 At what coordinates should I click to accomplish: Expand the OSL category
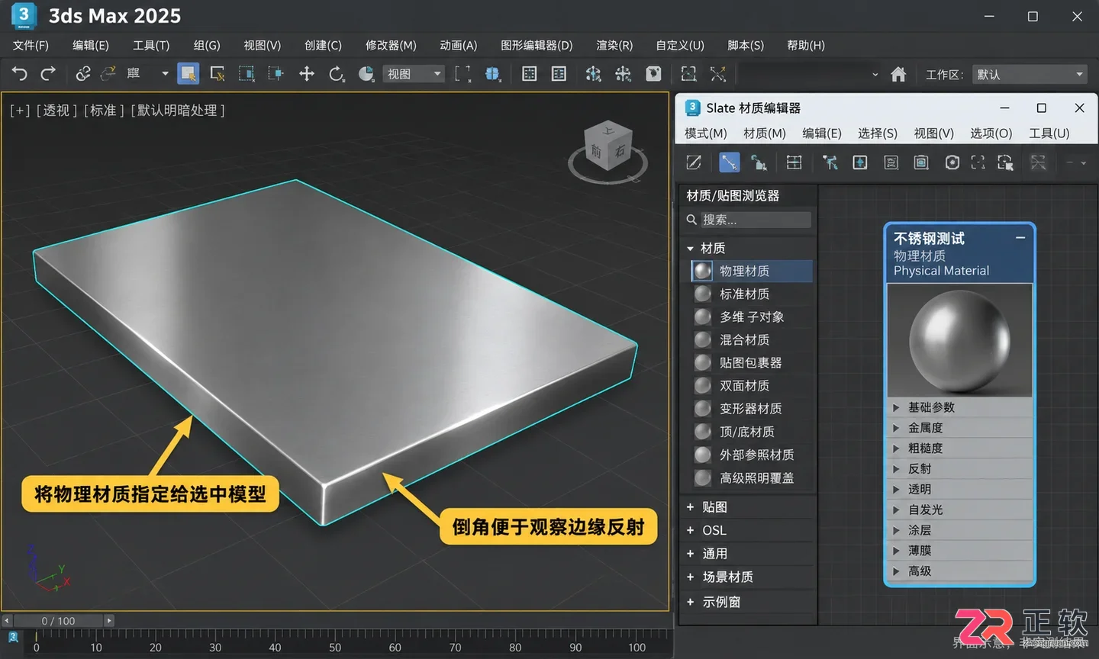[x=690, y=530]
